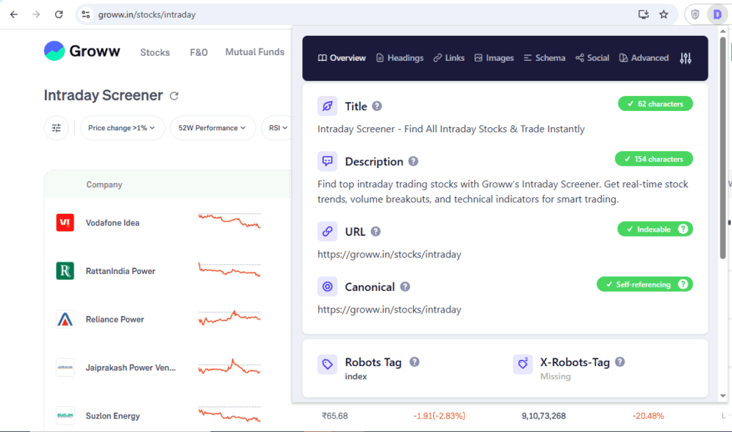Click the help icon beside X-Robots-Tag

[620, 362]
